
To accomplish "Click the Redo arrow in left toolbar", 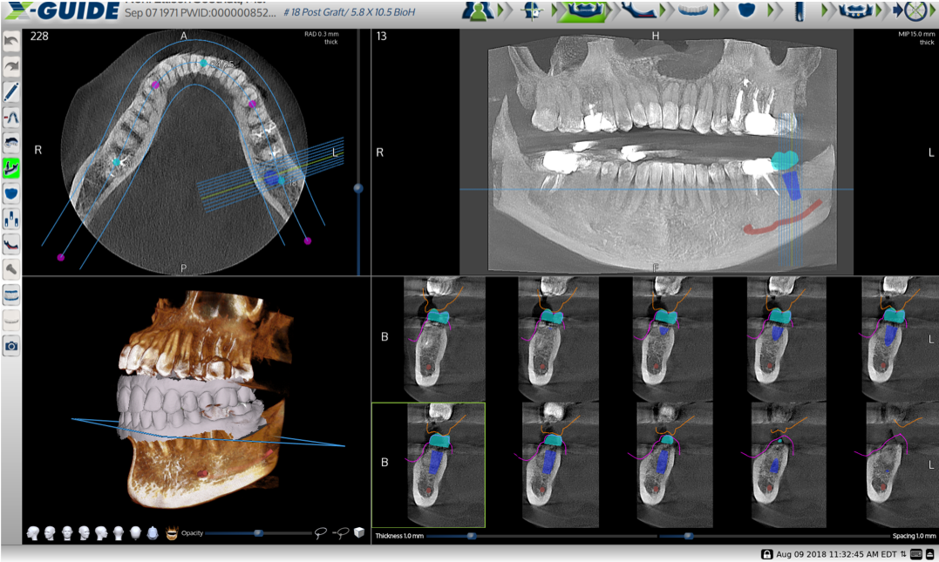I will click(11, 67).
